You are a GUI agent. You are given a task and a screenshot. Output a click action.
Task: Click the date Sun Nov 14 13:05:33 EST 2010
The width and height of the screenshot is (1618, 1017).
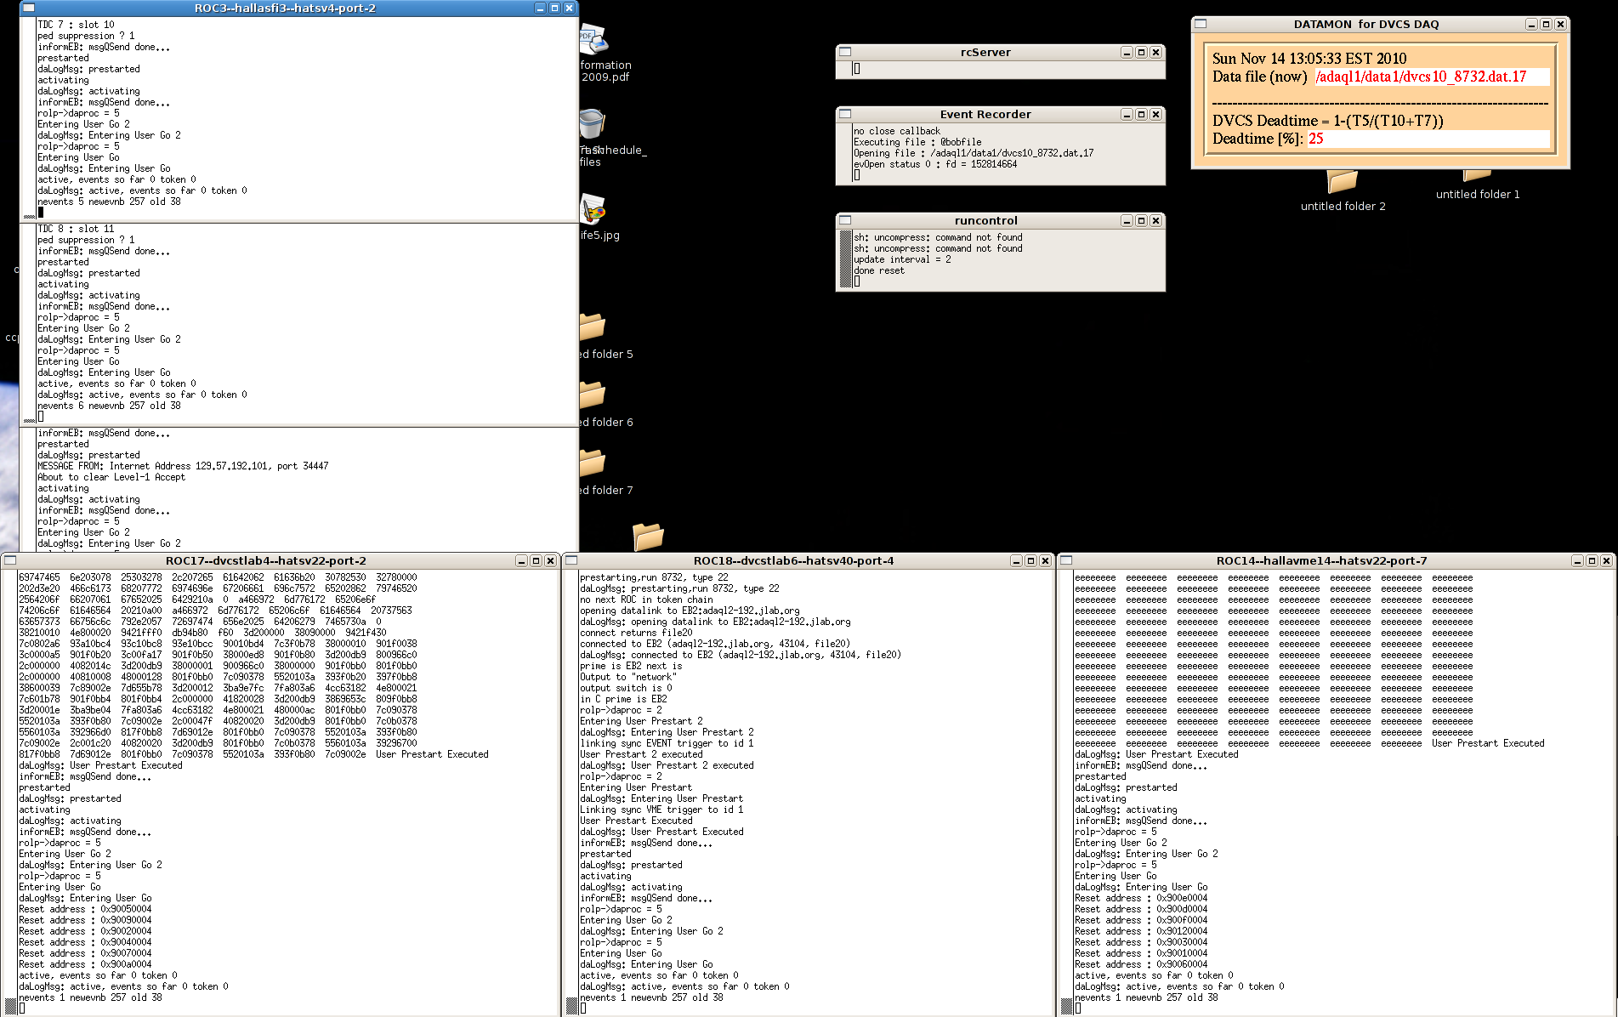[x=1309, y=59]
